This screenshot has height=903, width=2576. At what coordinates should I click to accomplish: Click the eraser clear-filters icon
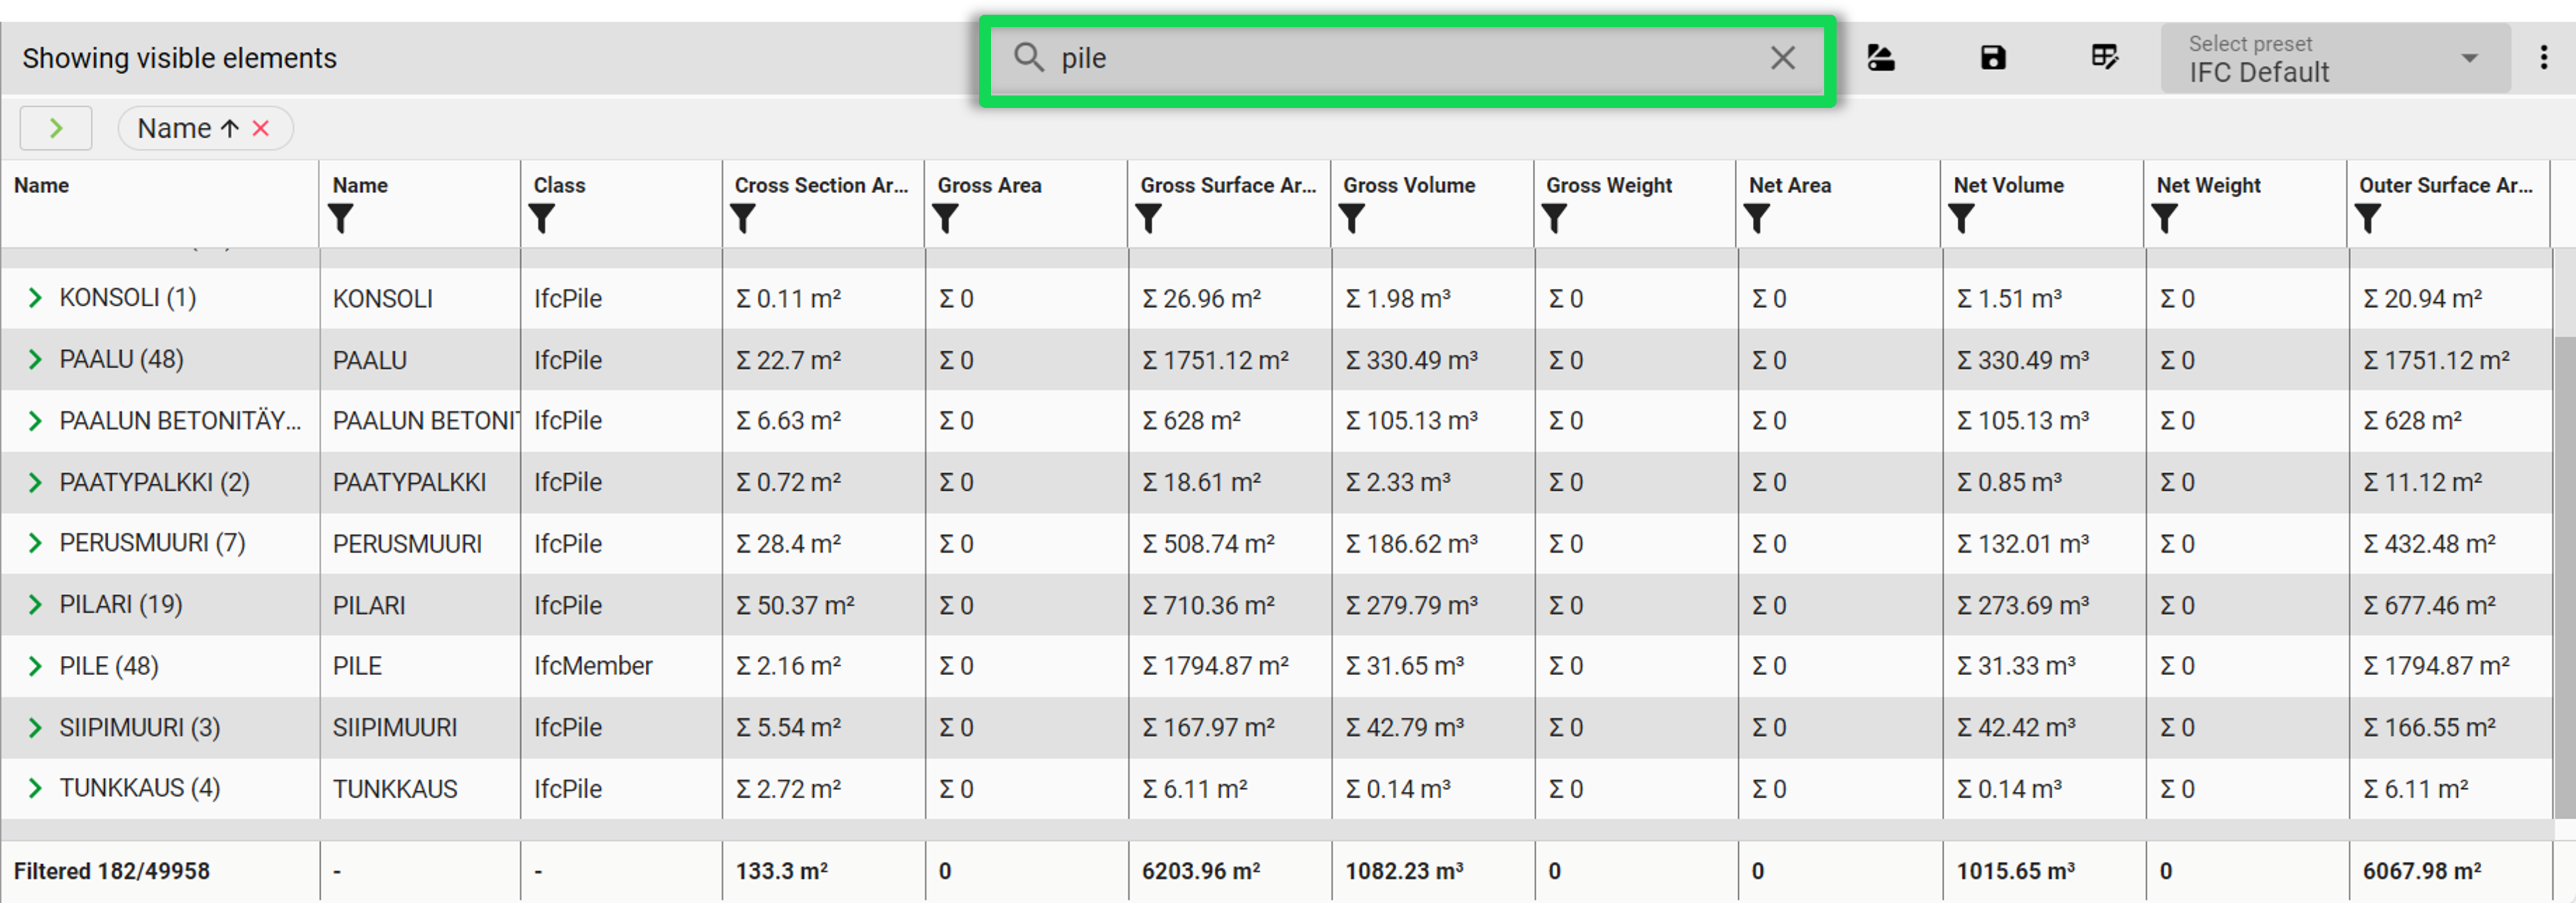pos(1881,58)
